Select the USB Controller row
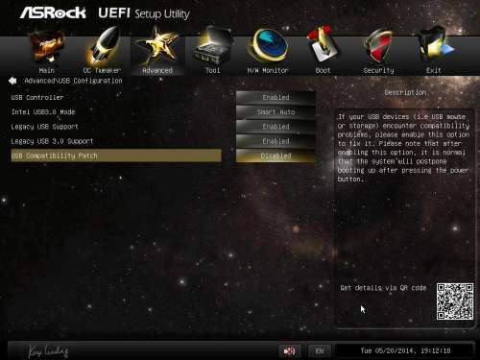This screenshot has width=480, height=360. [116, 97]
